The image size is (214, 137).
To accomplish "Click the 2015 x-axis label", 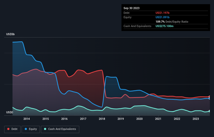I will [x=46, y=119].
